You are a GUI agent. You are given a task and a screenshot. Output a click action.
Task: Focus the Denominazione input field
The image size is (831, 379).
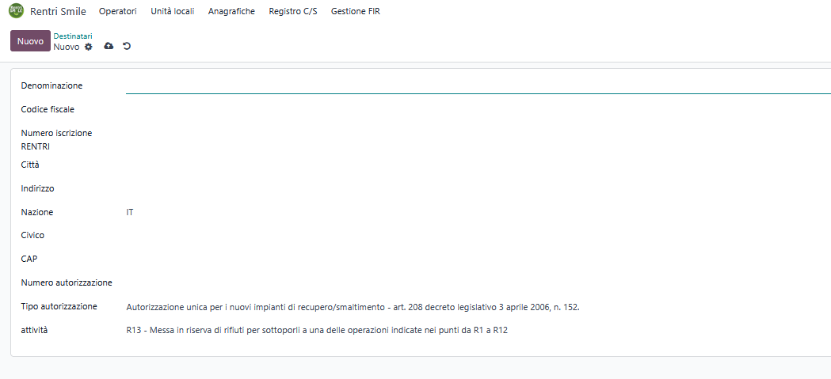(x=478, y=85)
